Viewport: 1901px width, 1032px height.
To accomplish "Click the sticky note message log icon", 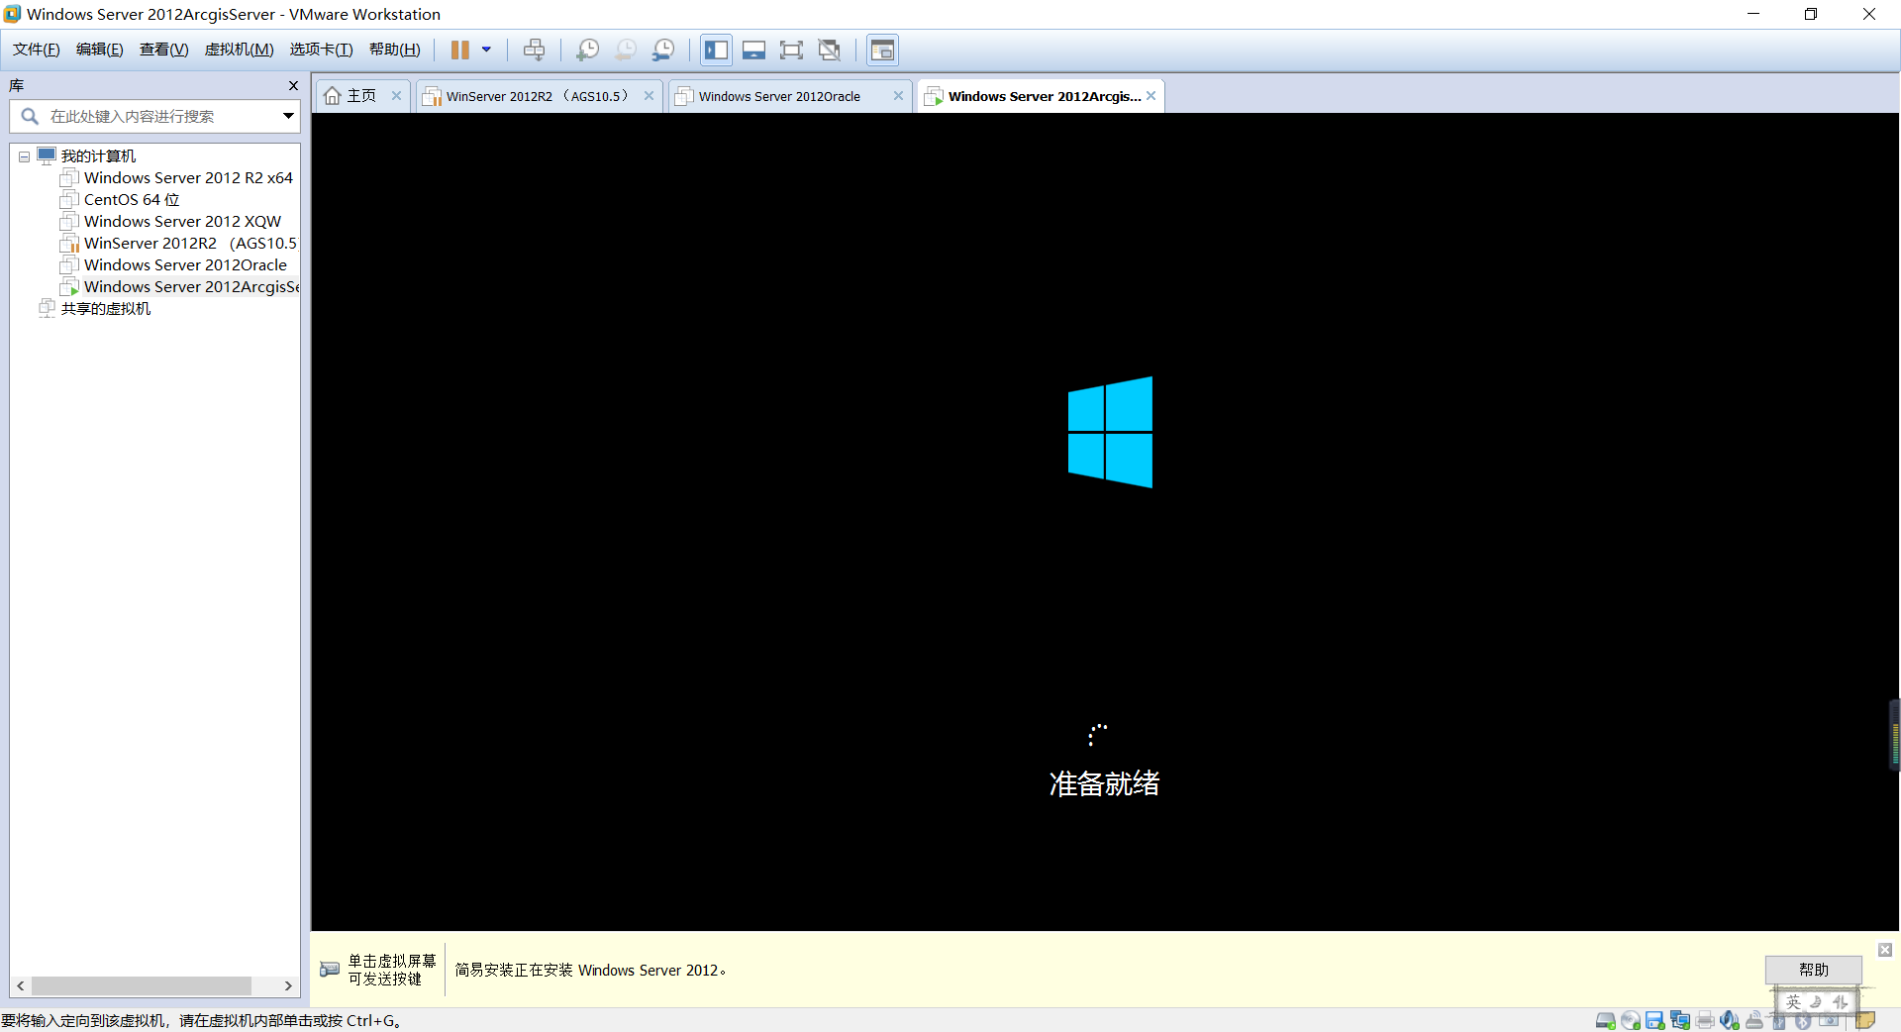I will click(x=1865, y=1020).
